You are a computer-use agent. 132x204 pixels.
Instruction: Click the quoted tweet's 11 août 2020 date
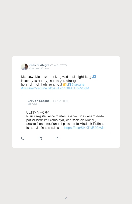60,101
